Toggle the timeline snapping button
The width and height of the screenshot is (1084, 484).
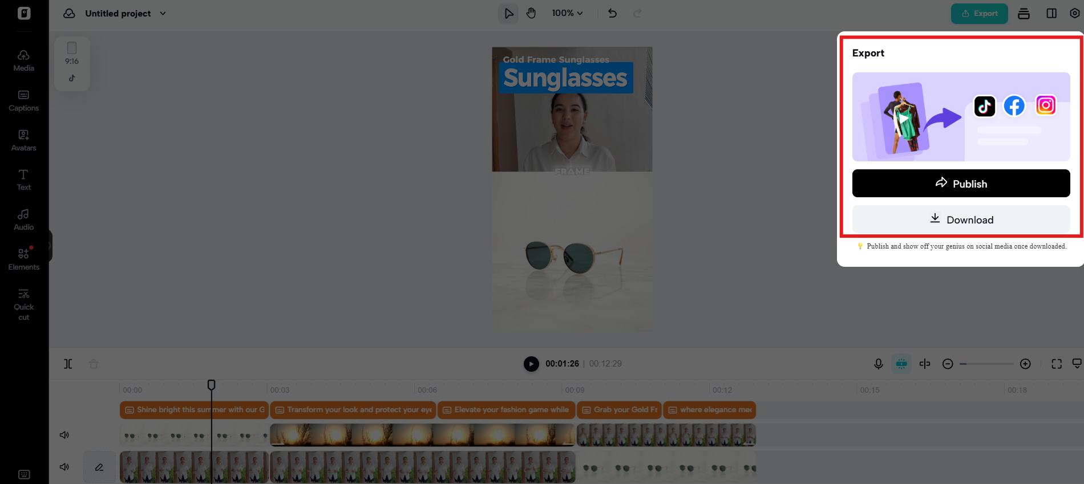[x=901, y=364]
